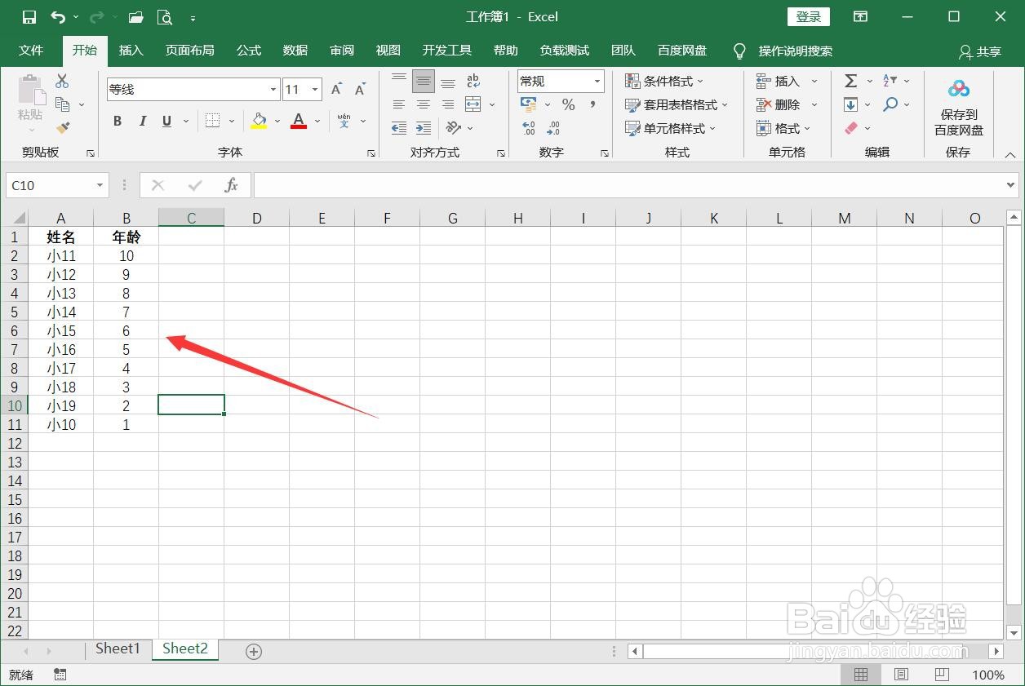
Task: Toggle center text alignment
Action: [x=423, y=104]
